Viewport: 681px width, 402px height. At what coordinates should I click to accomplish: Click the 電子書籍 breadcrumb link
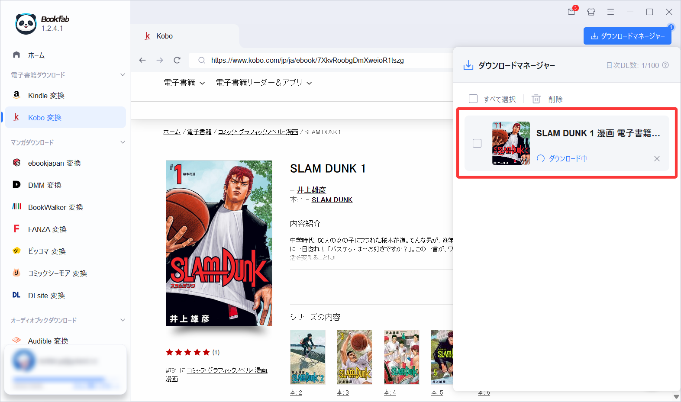click(x=199, y=132)
